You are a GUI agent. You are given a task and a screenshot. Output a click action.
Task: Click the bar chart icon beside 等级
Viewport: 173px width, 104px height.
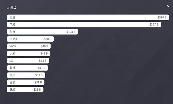tap(8, 8)
